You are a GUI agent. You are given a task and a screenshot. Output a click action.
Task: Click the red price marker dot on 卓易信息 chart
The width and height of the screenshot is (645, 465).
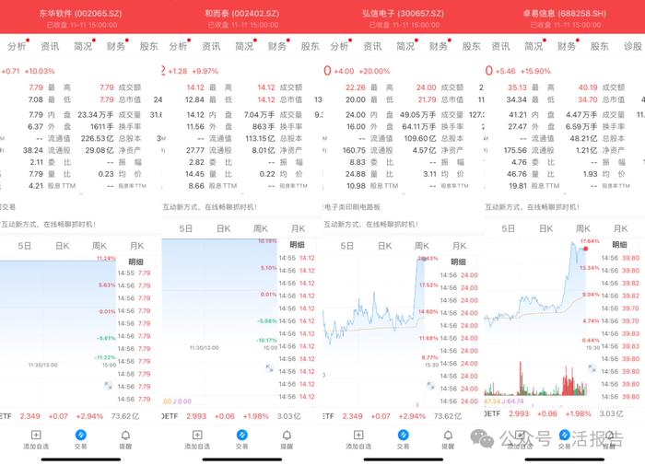[x=585, y=249]
